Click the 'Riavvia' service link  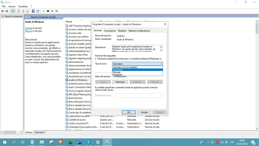(28, 31)
